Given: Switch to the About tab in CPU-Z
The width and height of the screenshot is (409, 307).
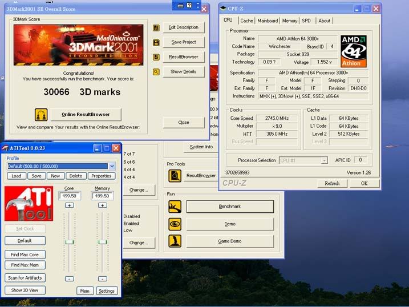Looking at the screenshot, I should point(324,21).
